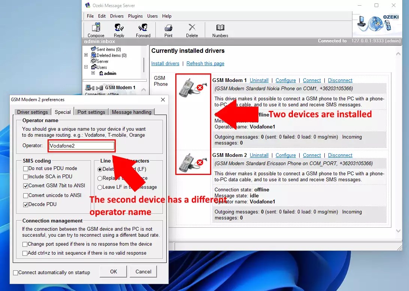Click the Reply toolbar icon
This screenshot has height=291, width=409.
click(119, 27)
